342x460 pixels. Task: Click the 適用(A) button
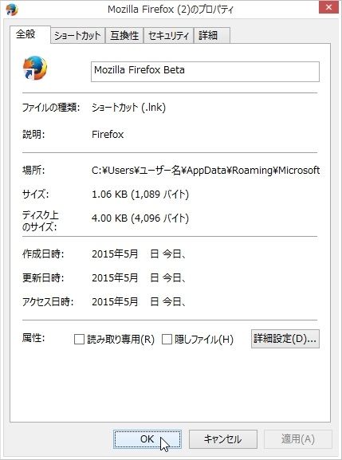[x=298, y=439]
